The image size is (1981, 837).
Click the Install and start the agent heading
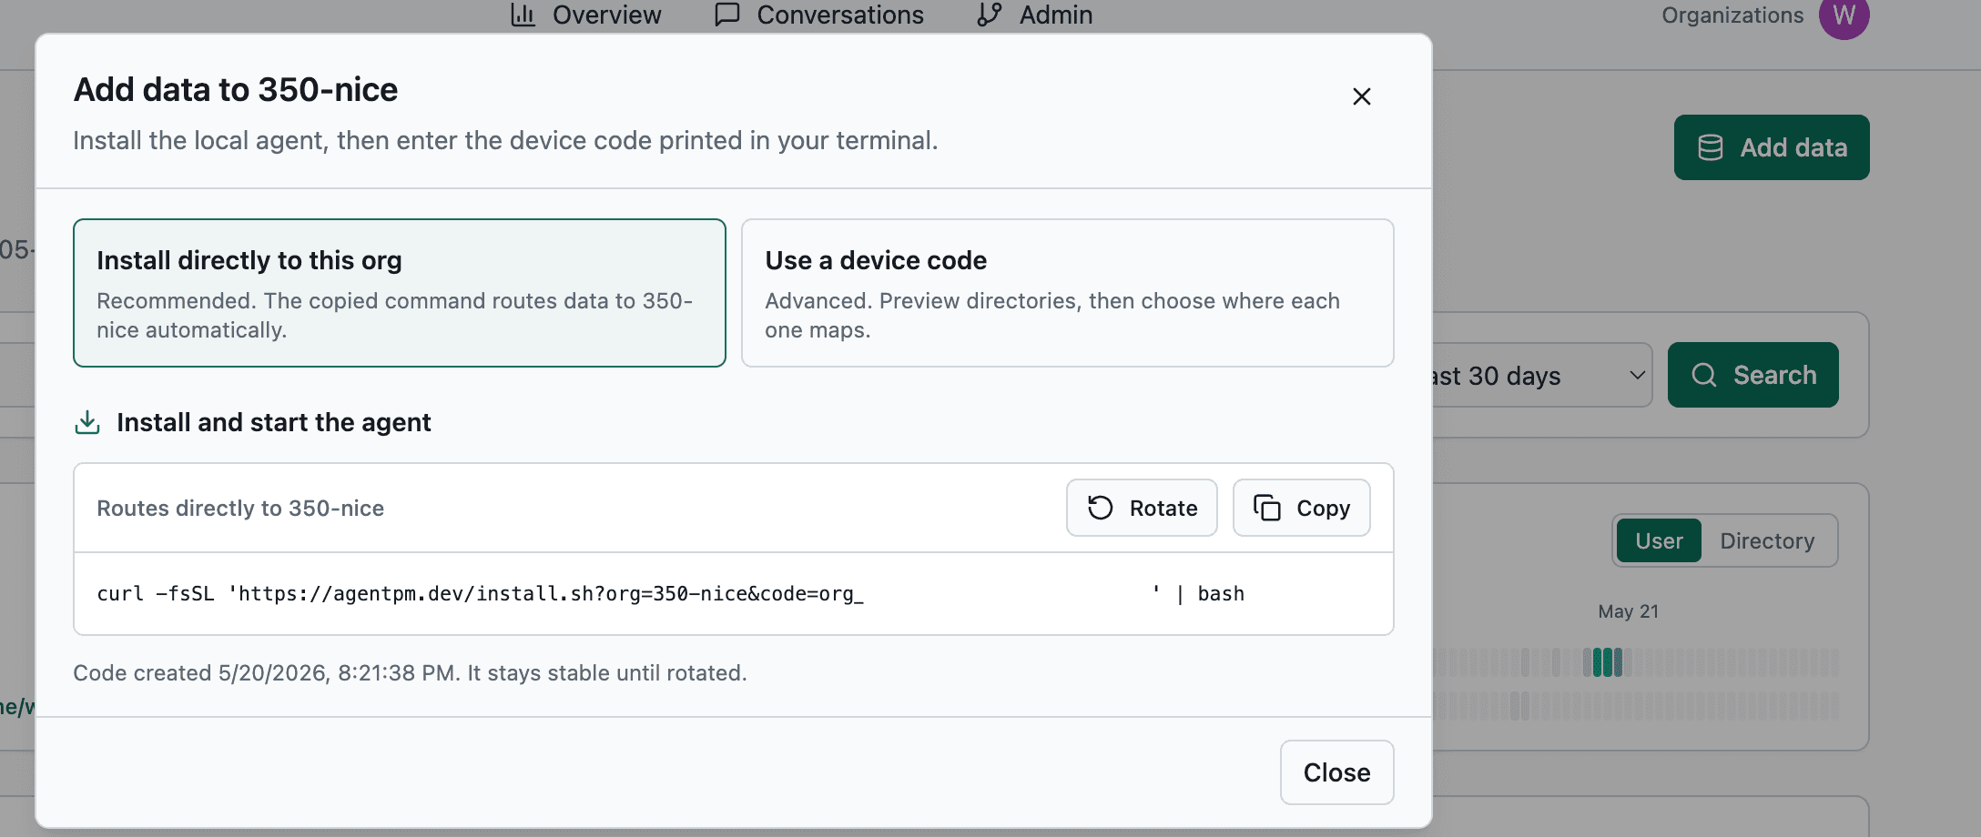click(273, 422)
